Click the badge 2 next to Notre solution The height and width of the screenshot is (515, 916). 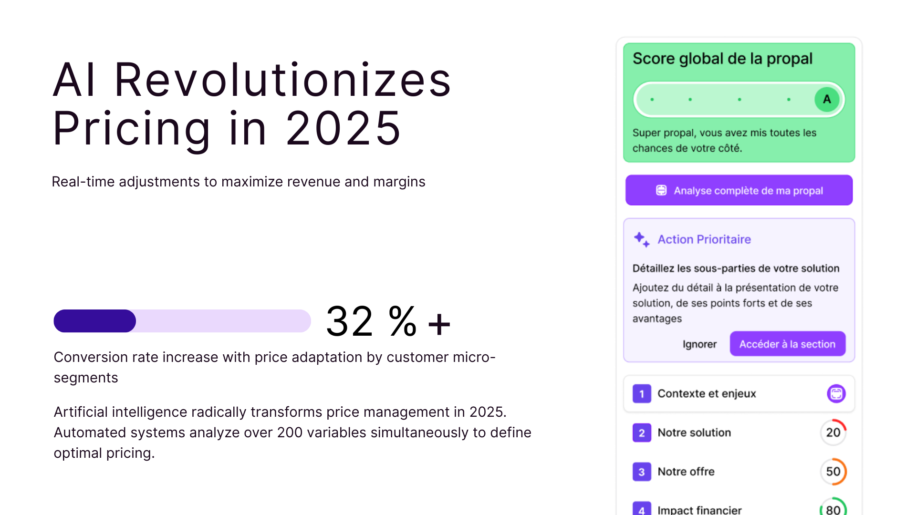tap(641, 433)
